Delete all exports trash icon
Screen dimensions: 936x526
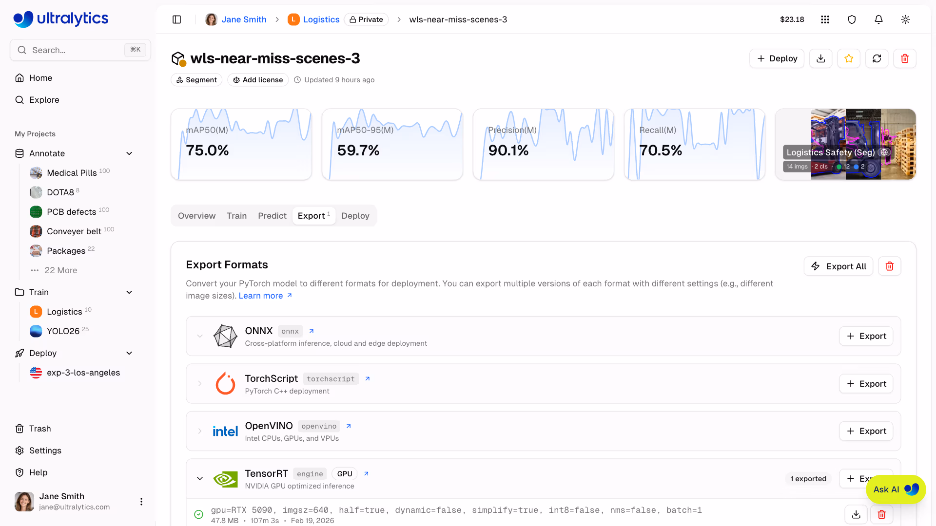tap(890, 266)
